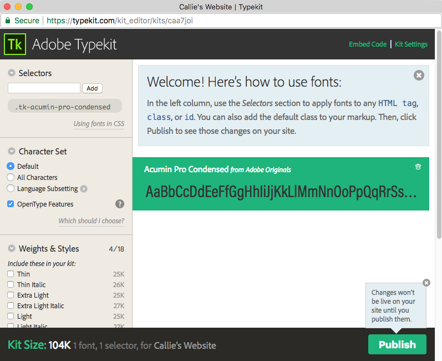Include the Thin weight
This screenshot has height=361, width=442.
point(11,274)
